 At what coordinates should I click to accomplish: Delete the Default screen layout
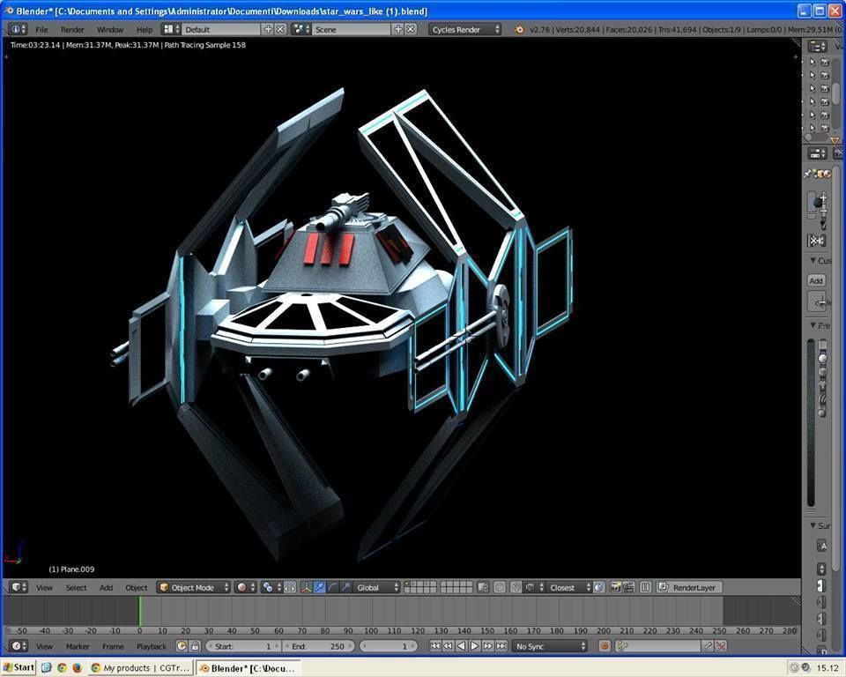280,29
